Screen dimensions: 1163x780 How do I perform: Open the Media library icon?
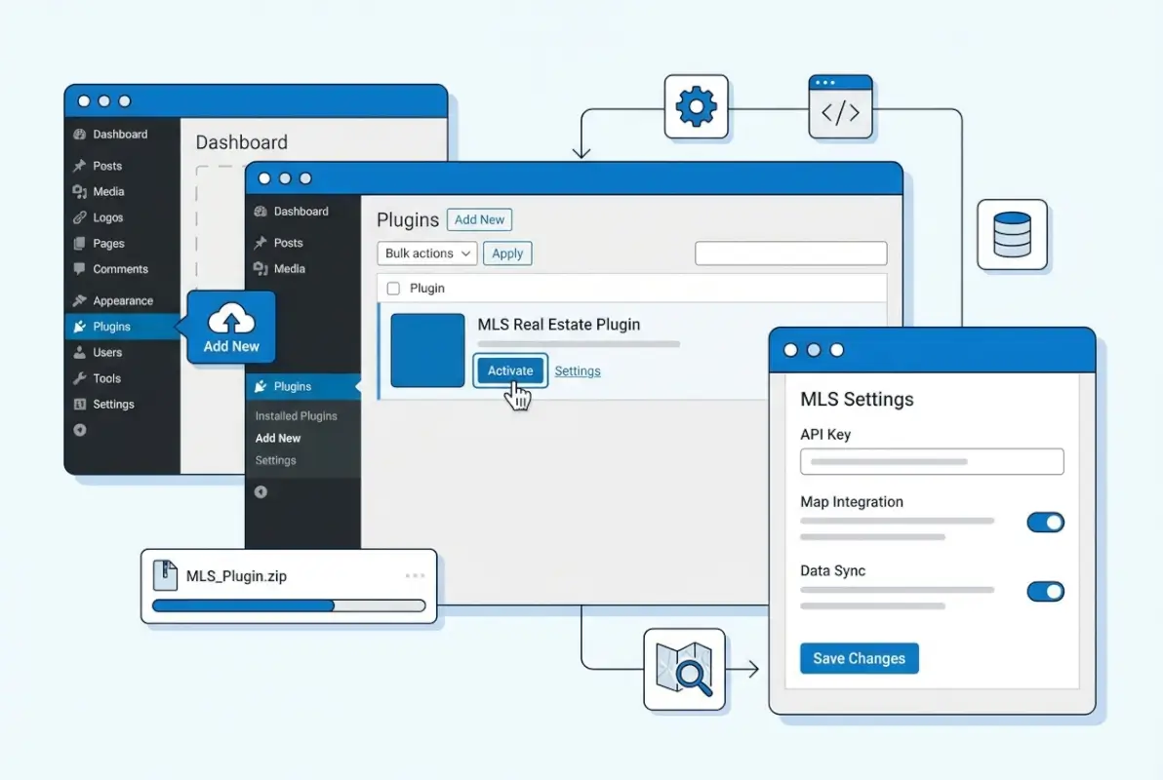click(81, 191)
